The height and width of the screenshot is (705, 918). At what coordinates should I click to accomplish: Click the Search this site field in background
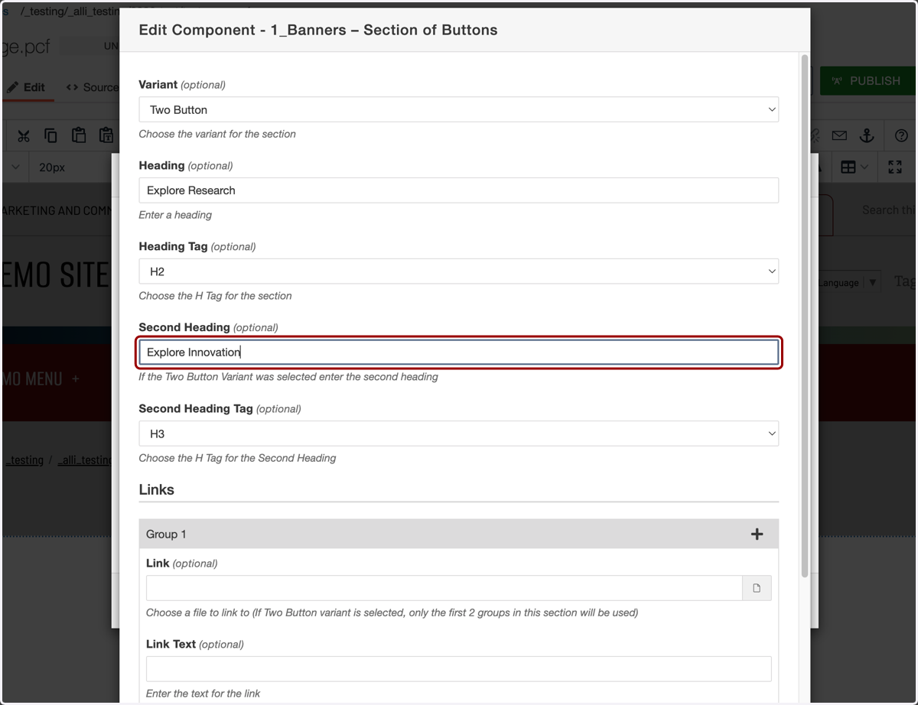coord(887,210)
